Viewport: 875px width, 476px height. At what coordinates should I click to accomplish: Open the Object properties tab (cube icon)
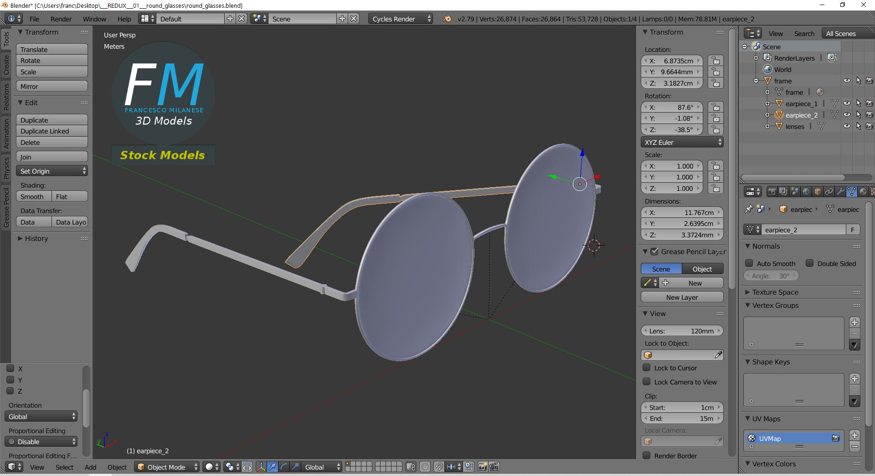818,192
